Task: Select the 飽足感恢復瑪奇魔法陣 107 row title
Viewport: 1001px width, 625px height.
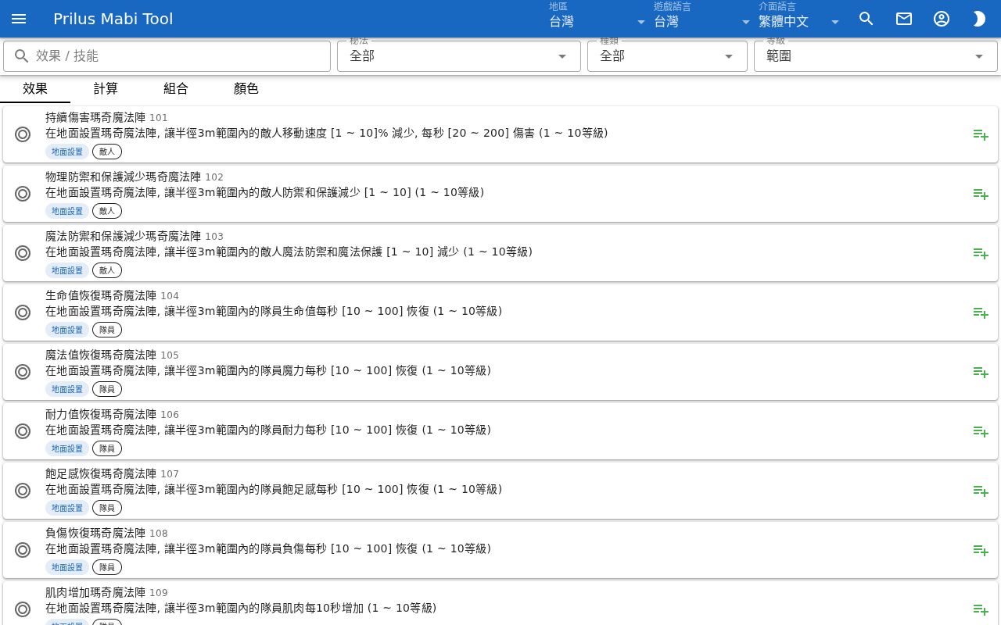Action: 112,473
